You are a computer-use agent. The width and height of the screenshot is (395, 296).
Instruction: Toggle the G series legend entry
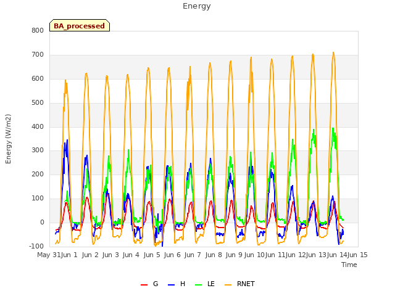(149, 284)
